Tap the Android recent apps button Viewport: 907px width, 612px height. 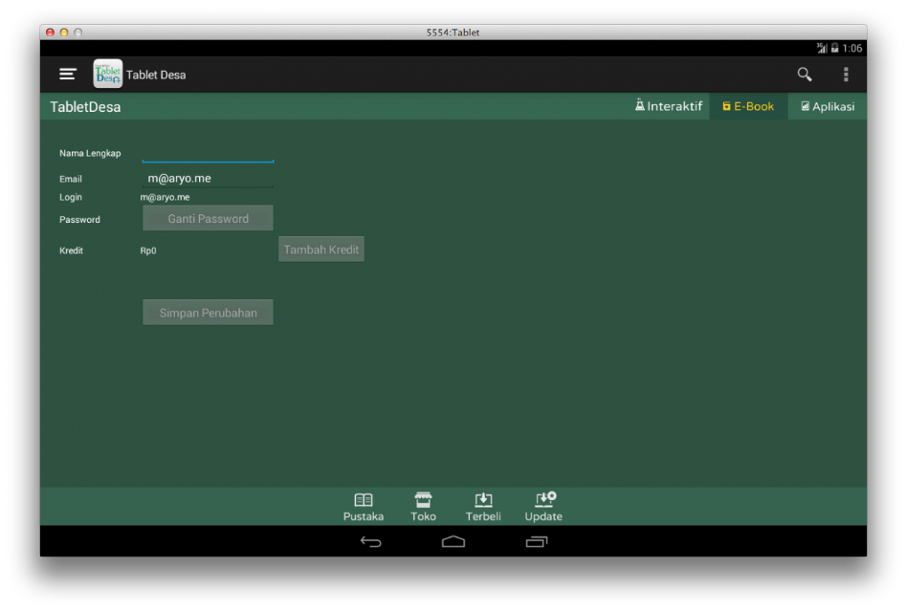click(536, 541)
